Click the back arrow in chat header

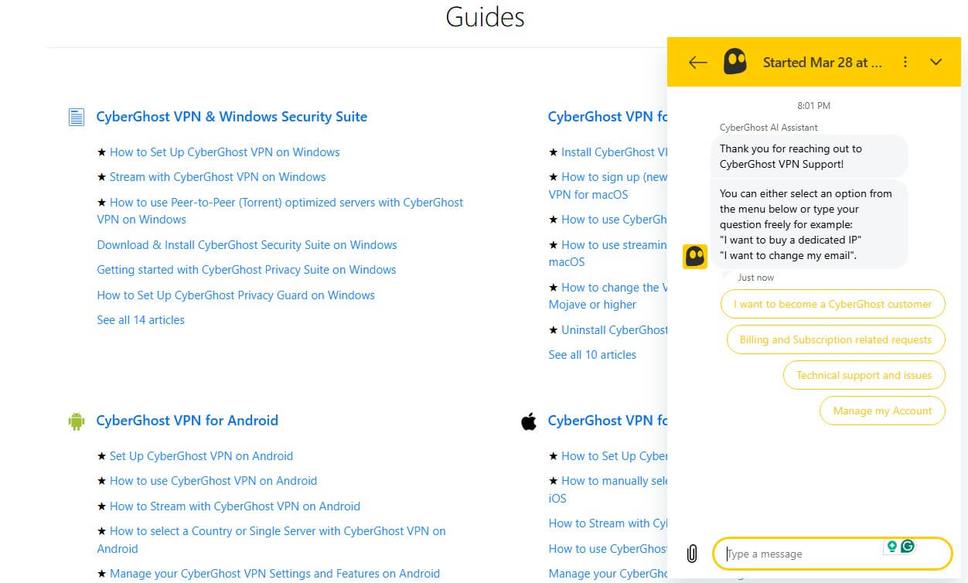[697, 63]
